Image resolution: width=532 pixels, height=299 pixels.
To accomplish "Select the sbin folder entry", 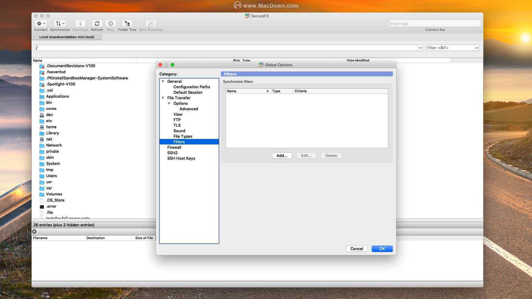I will (x=50, y=157).
